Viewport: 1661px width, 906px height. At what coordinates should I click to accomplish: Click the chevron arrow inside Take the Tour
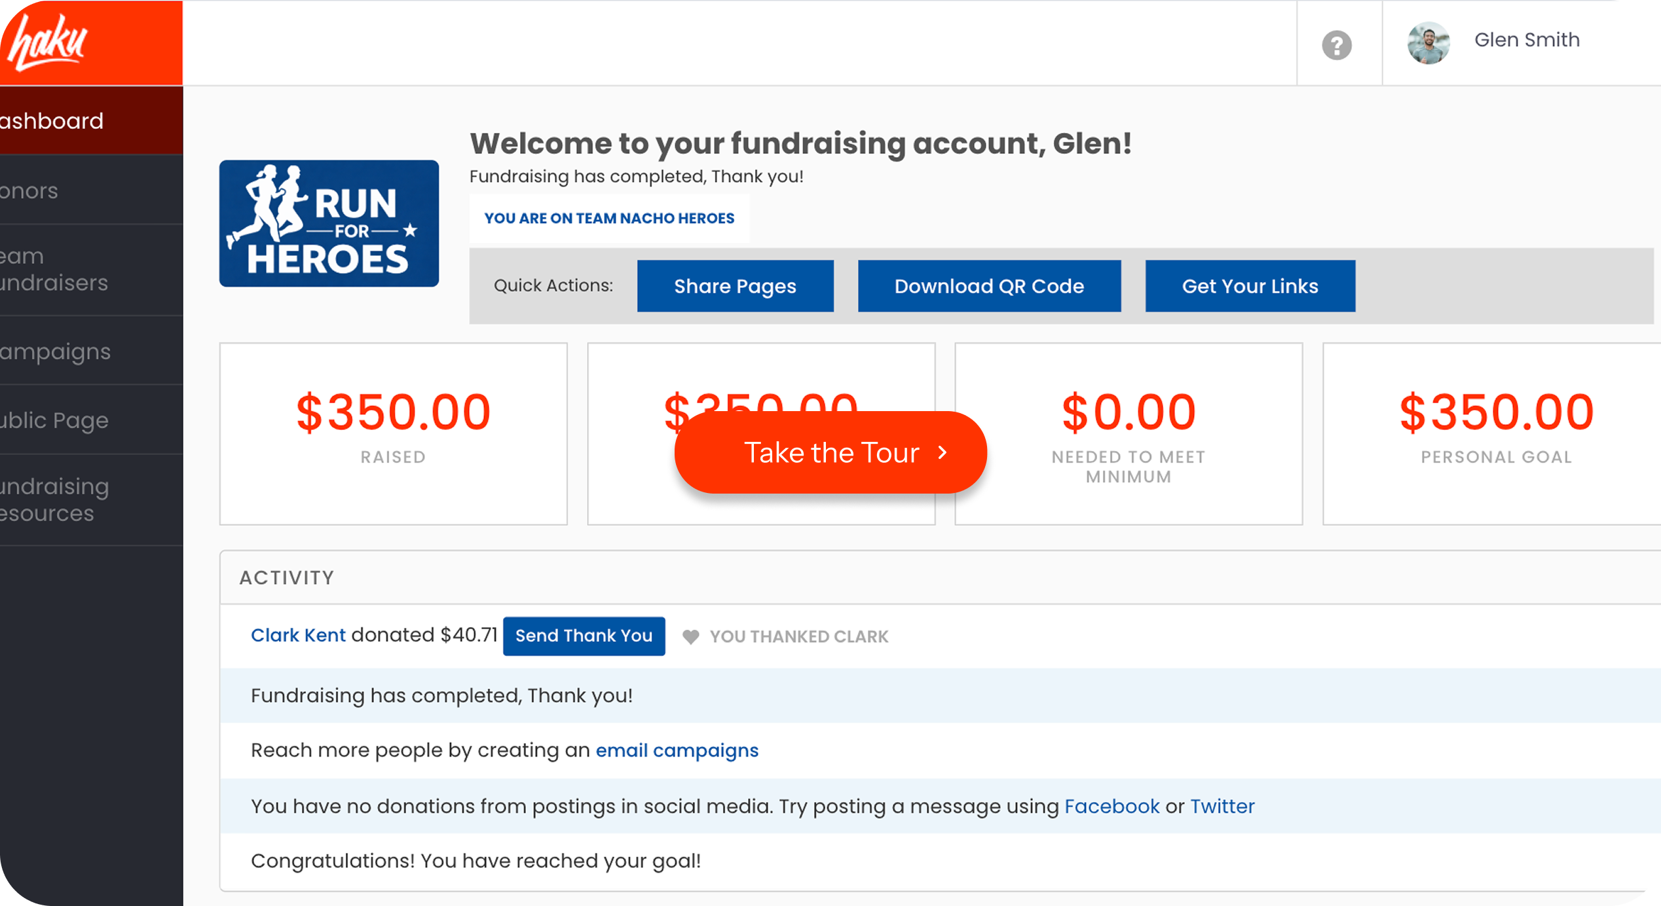(x=942, y=452)
